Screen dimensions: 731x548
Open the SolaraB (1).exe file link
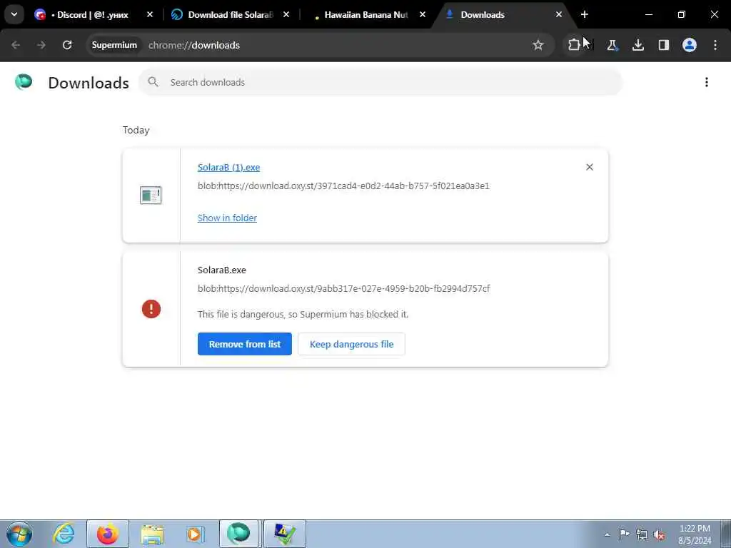point(228,167)
